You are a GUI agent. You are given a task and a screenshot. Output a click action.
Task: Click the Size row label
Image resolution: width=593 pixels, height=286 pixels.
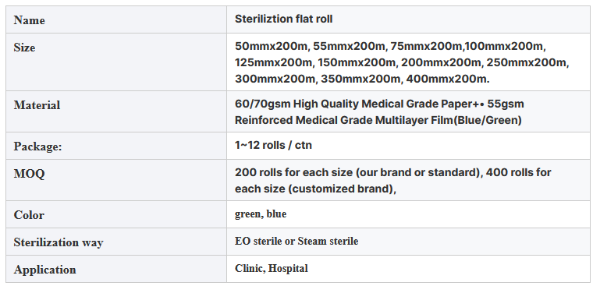25,48
